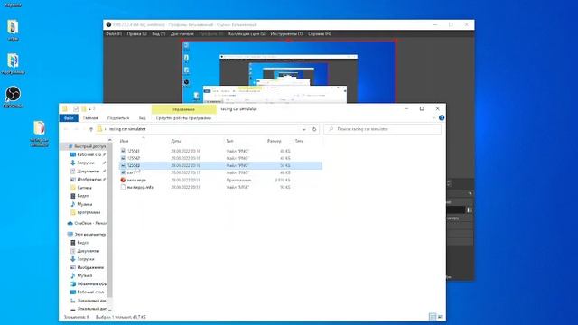Viewport: 578px width, 325px height.
Task: Open pinned Изображения under Quick access
Action: 89,179
